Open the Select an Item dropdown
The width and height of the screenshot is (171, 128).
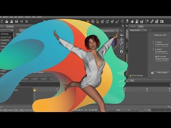click(x=138, y=30)
